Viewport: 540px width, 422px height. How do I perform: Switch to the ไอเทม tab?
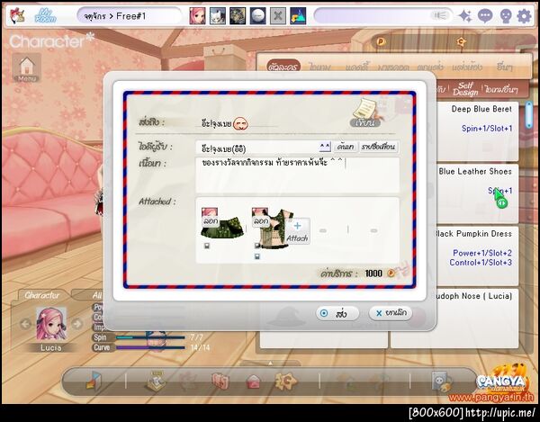point(319,67)
